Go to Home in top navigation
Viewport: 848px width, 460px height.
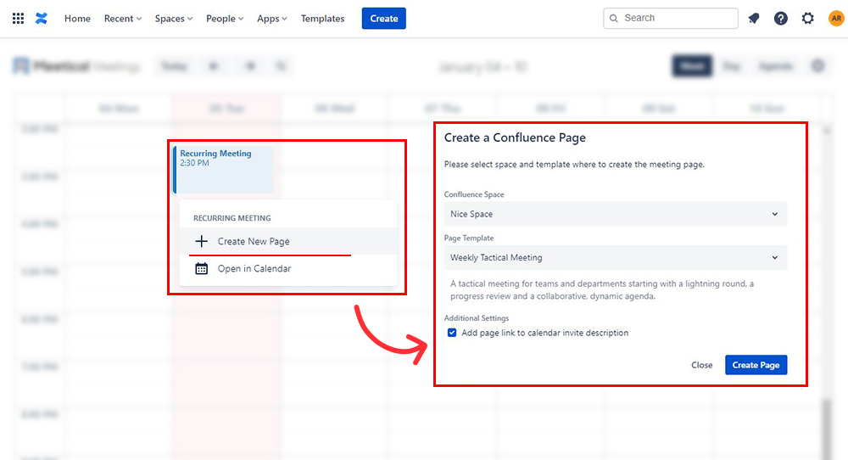pyautogui.click(x=77, y=19)
